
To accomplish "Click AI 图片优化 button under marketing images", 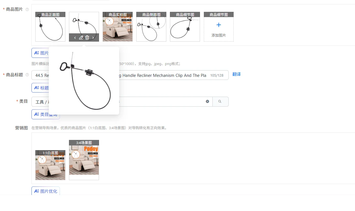I will [46, 191].
